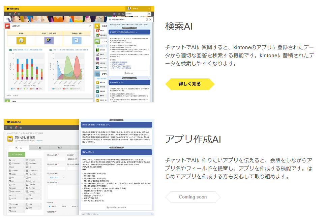Open notification bell in 検索AI screenshot

pyautogui.click(x=14, y=13)
